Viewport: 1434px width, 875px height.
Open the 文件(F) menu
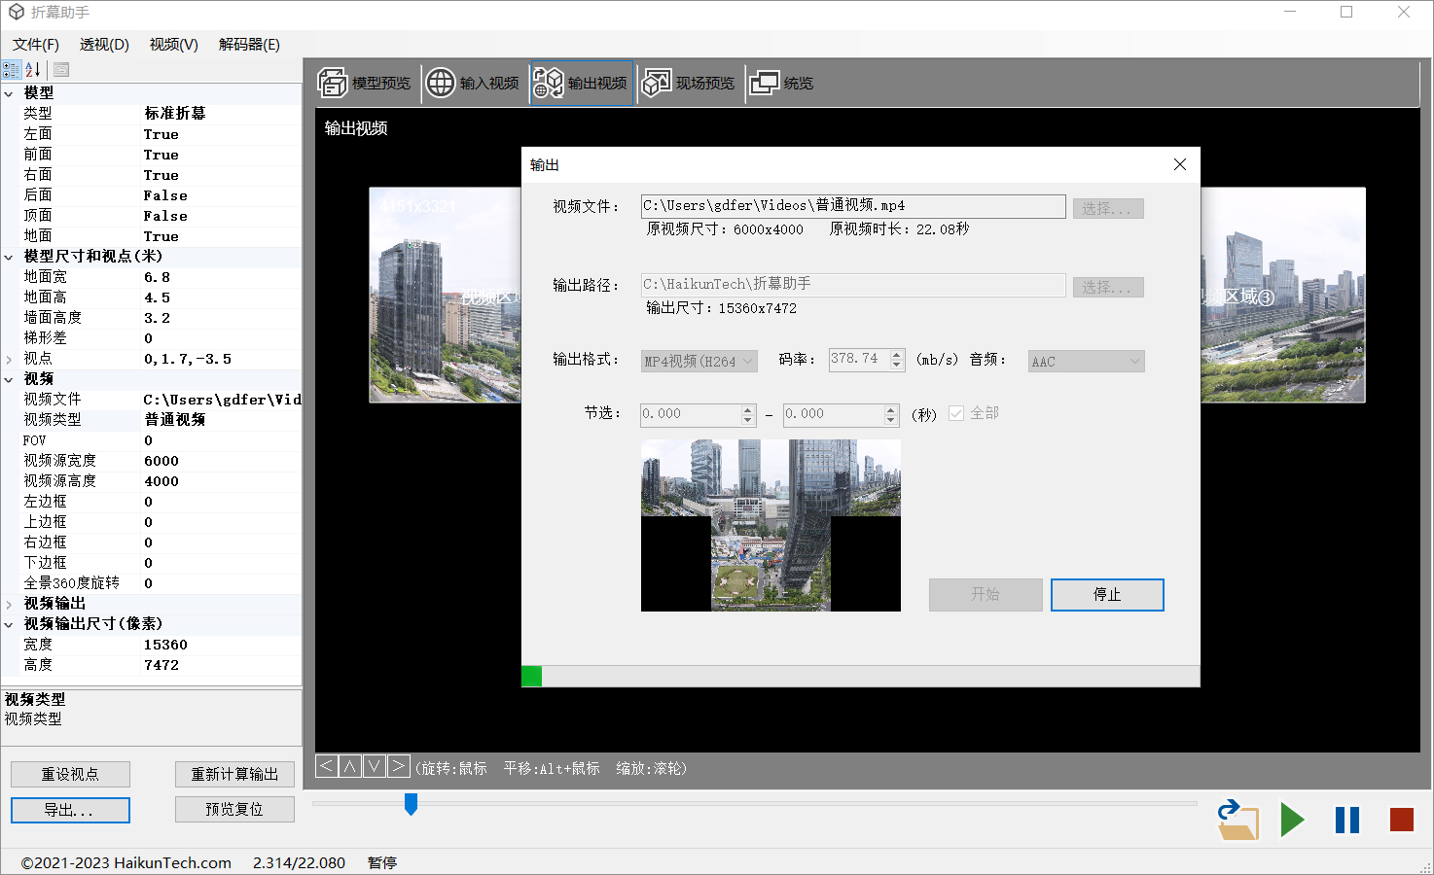[x=36, y=45]
